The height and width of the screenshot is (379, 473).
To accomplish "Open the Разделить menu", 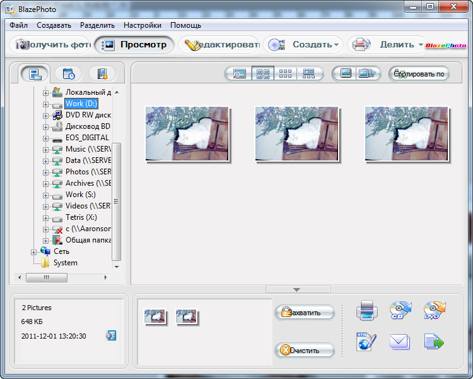I will click(x=97, y=25).
